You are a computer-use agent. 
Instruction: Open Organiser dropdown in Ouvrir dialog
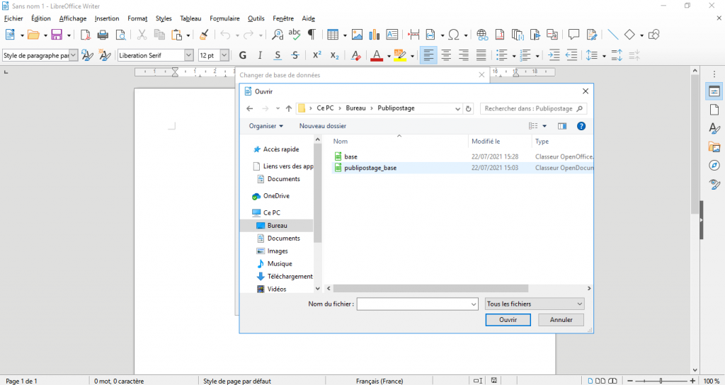[266, 126]
